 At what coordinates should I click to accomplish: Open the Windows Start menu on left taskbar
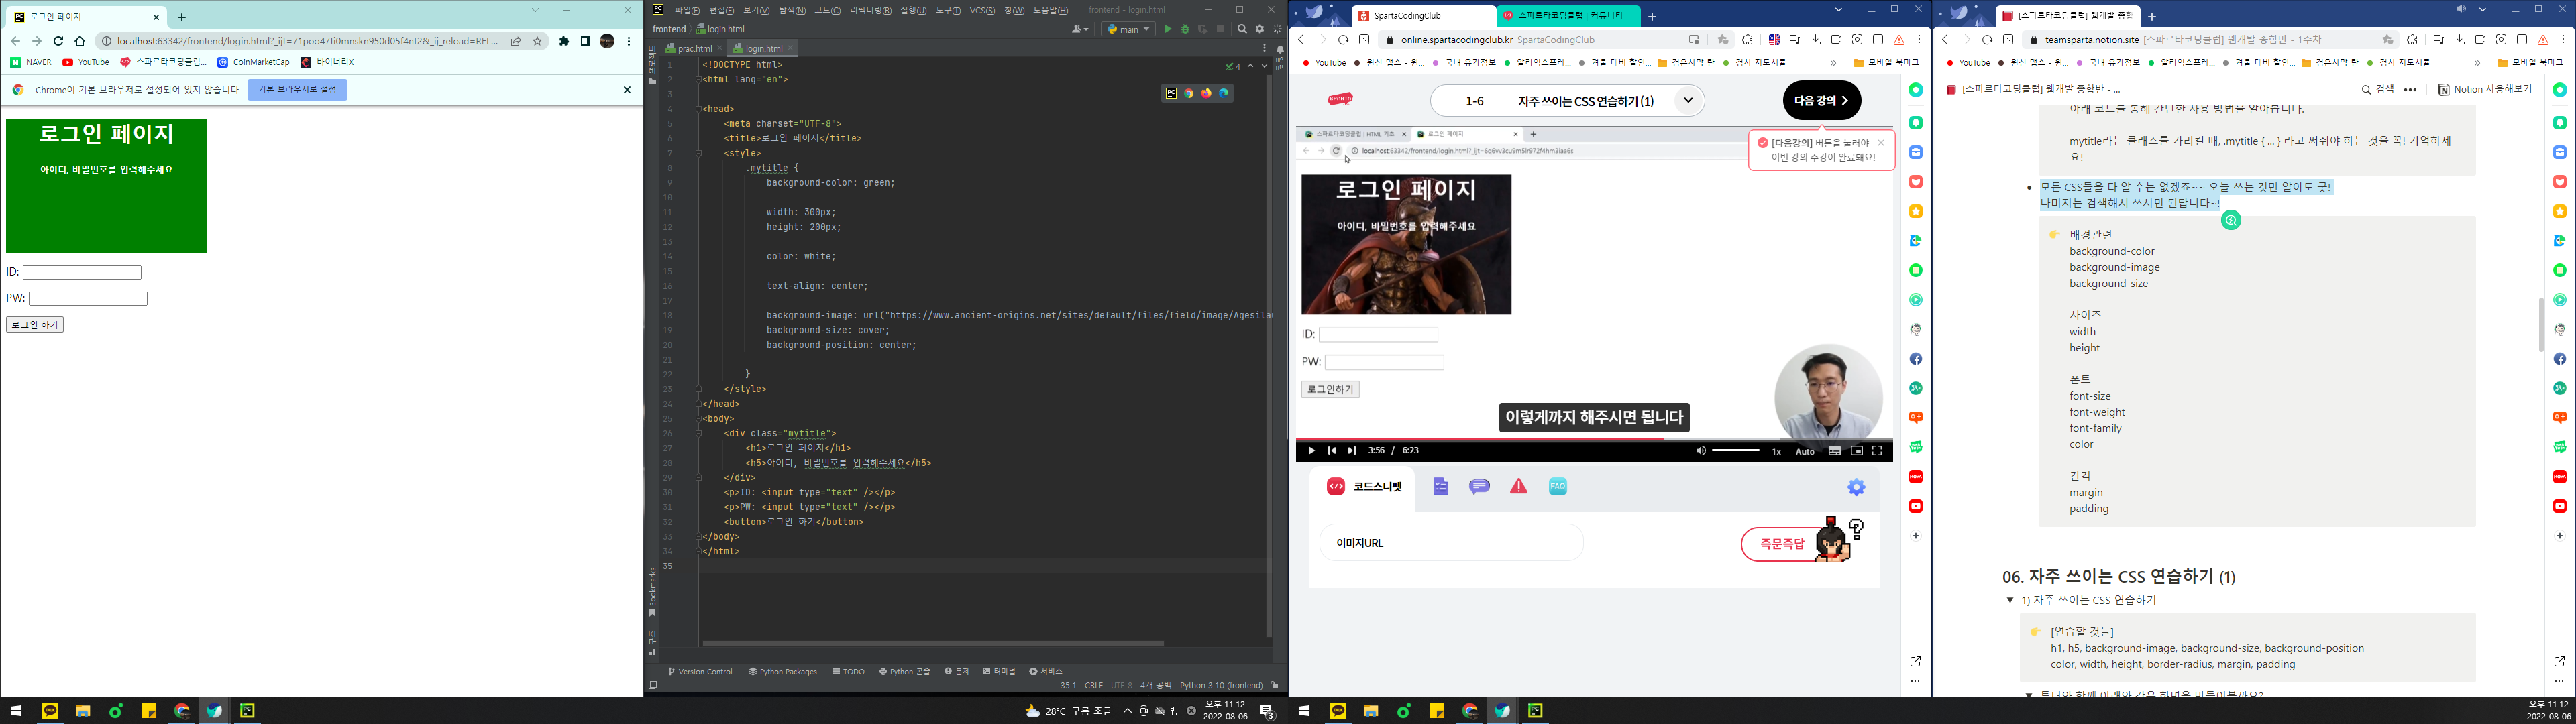pyautogui.click(x=16, y=711)
